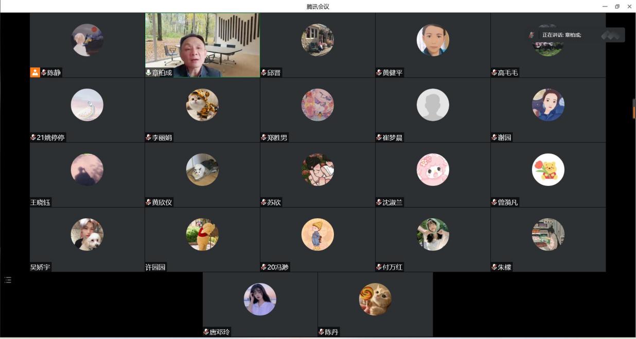Click the orange host icon beside 陈静

click(x=35, y=72)
